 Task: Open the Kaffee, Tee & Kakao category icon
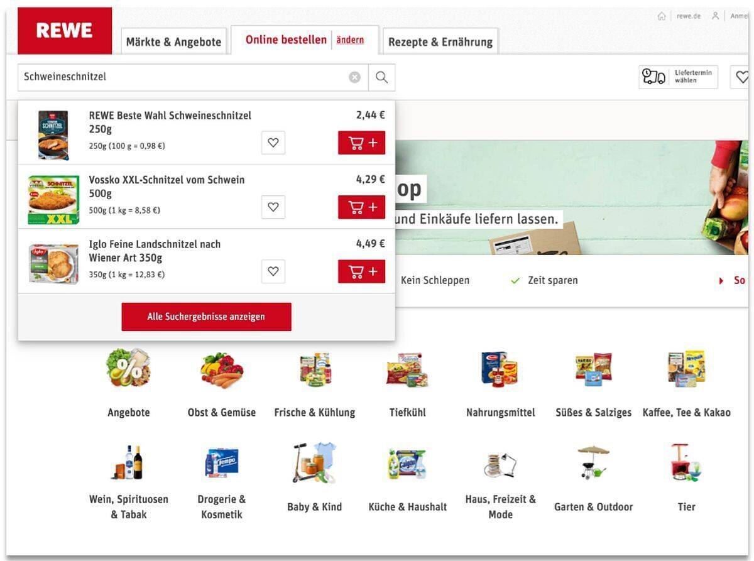tap(686, 369)
